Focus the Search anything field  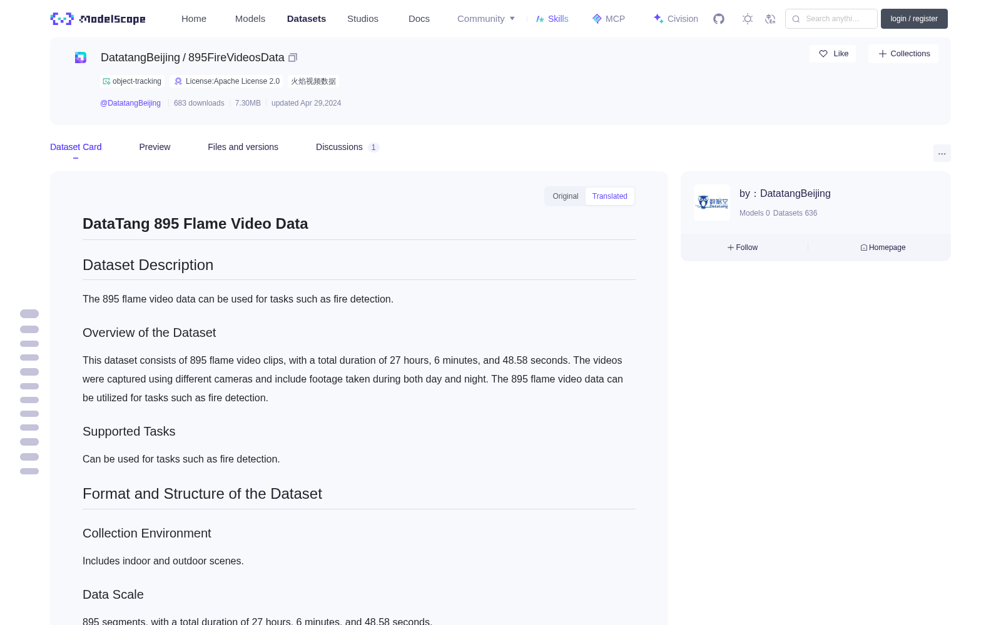(831, 19)
